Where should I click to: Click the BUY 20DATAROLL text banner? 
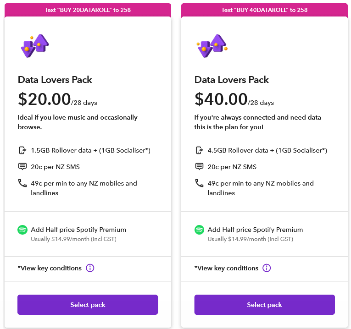pyautogui.click(x=88, y=10)
